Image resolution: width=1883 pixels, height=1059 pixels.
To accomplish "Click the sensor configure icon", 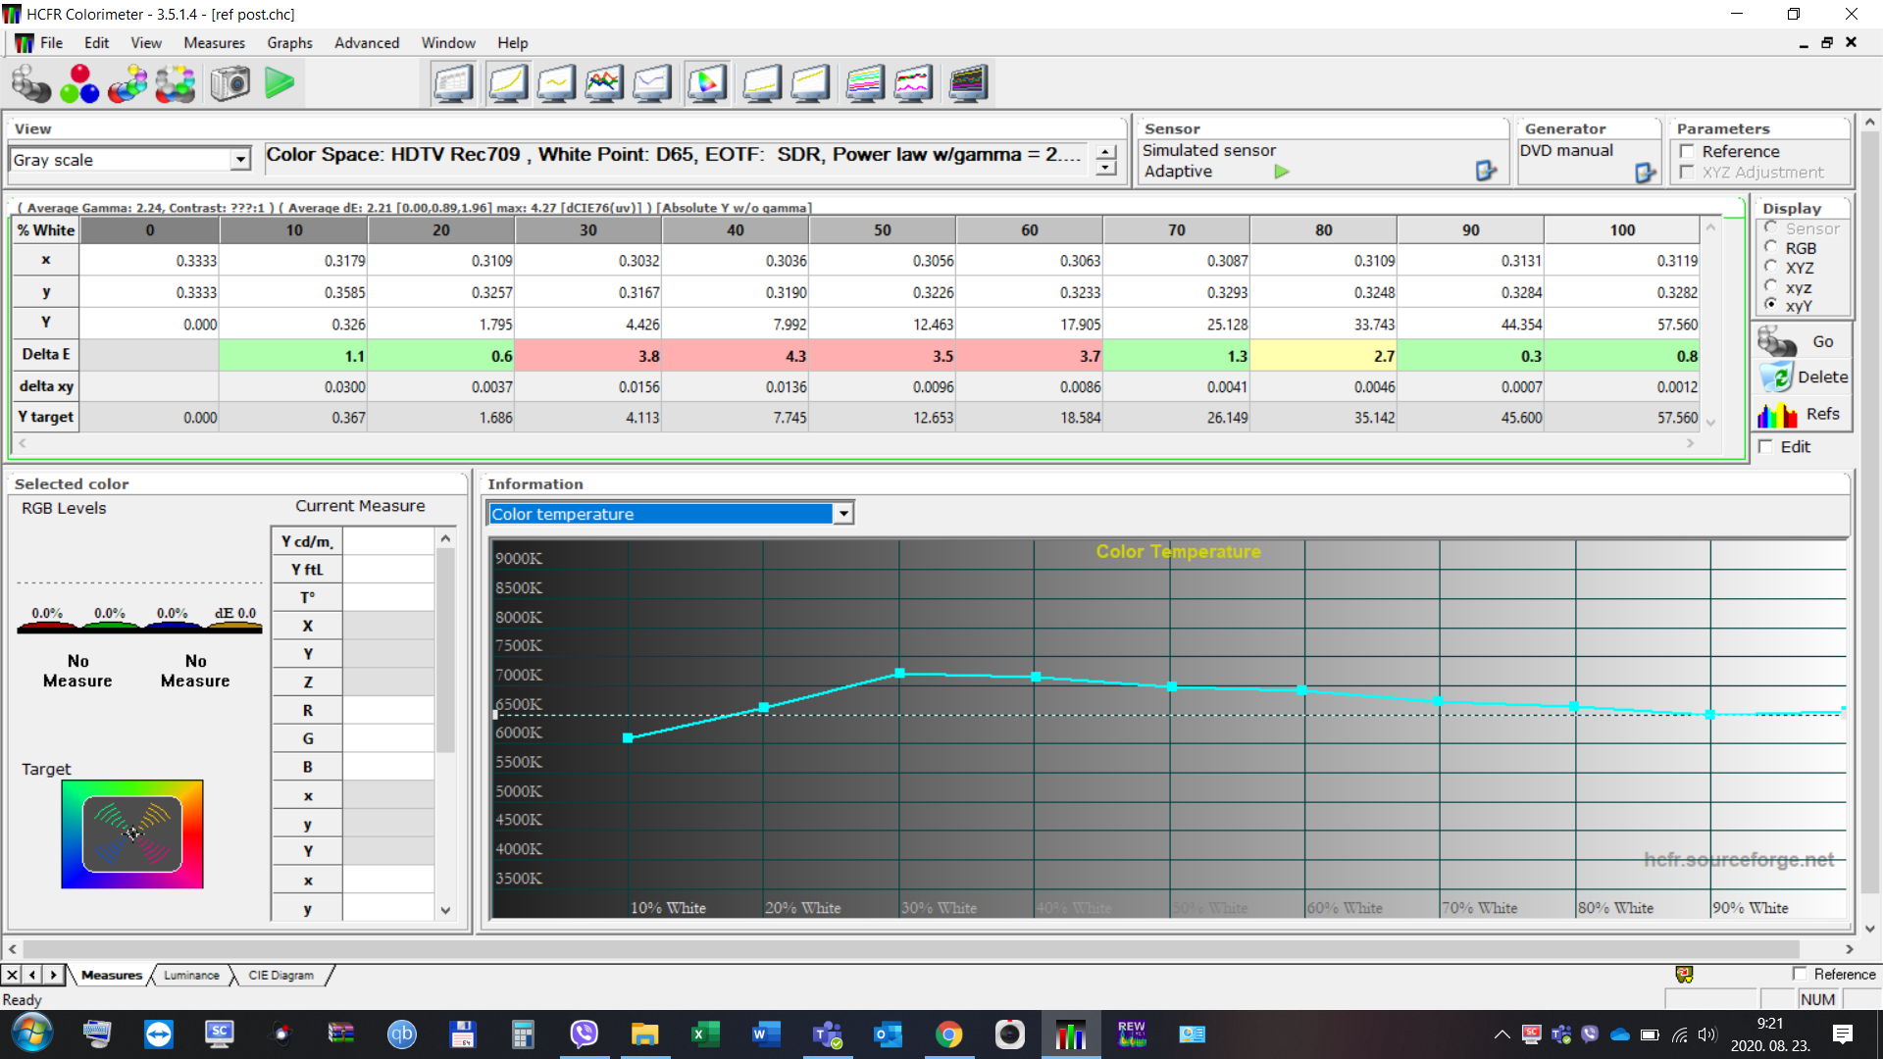I will click(x=1486, y=171).
